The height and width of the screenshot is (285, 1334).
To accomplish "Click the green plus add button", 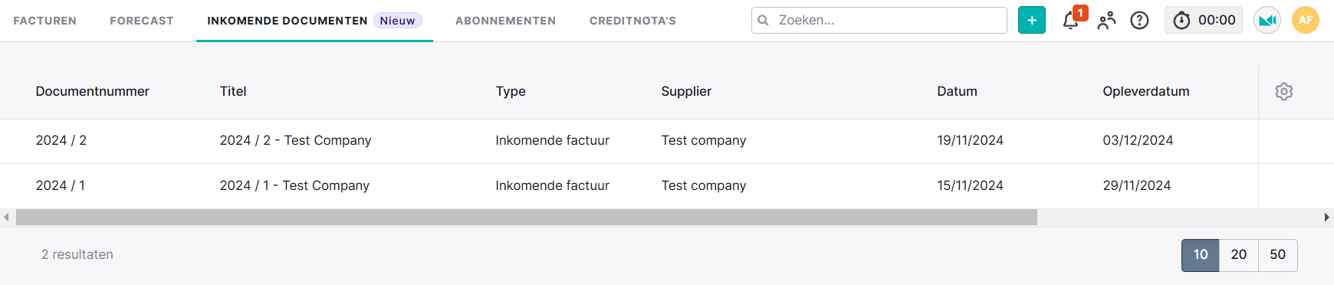I will (1032, 20).
